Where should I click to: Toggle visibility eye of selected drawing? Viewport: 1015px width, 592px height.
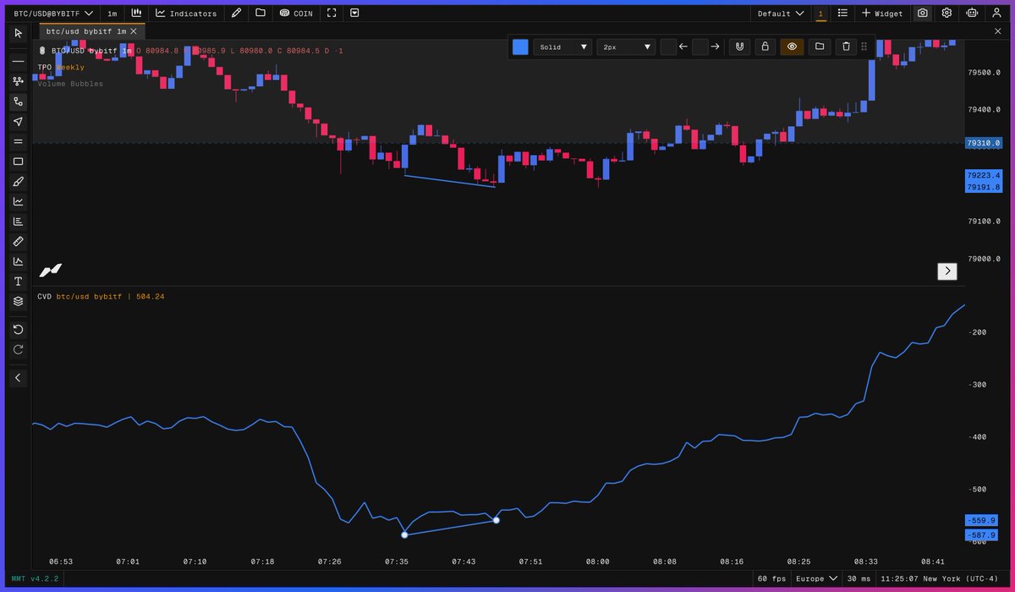coord(792,47)
